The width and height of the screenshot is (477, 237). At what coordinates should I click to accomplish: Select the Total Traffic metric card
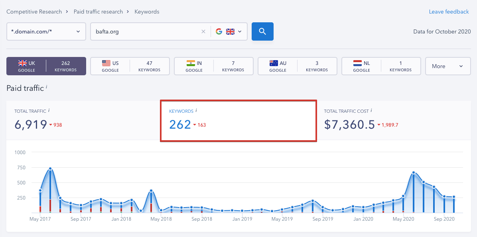83,120
